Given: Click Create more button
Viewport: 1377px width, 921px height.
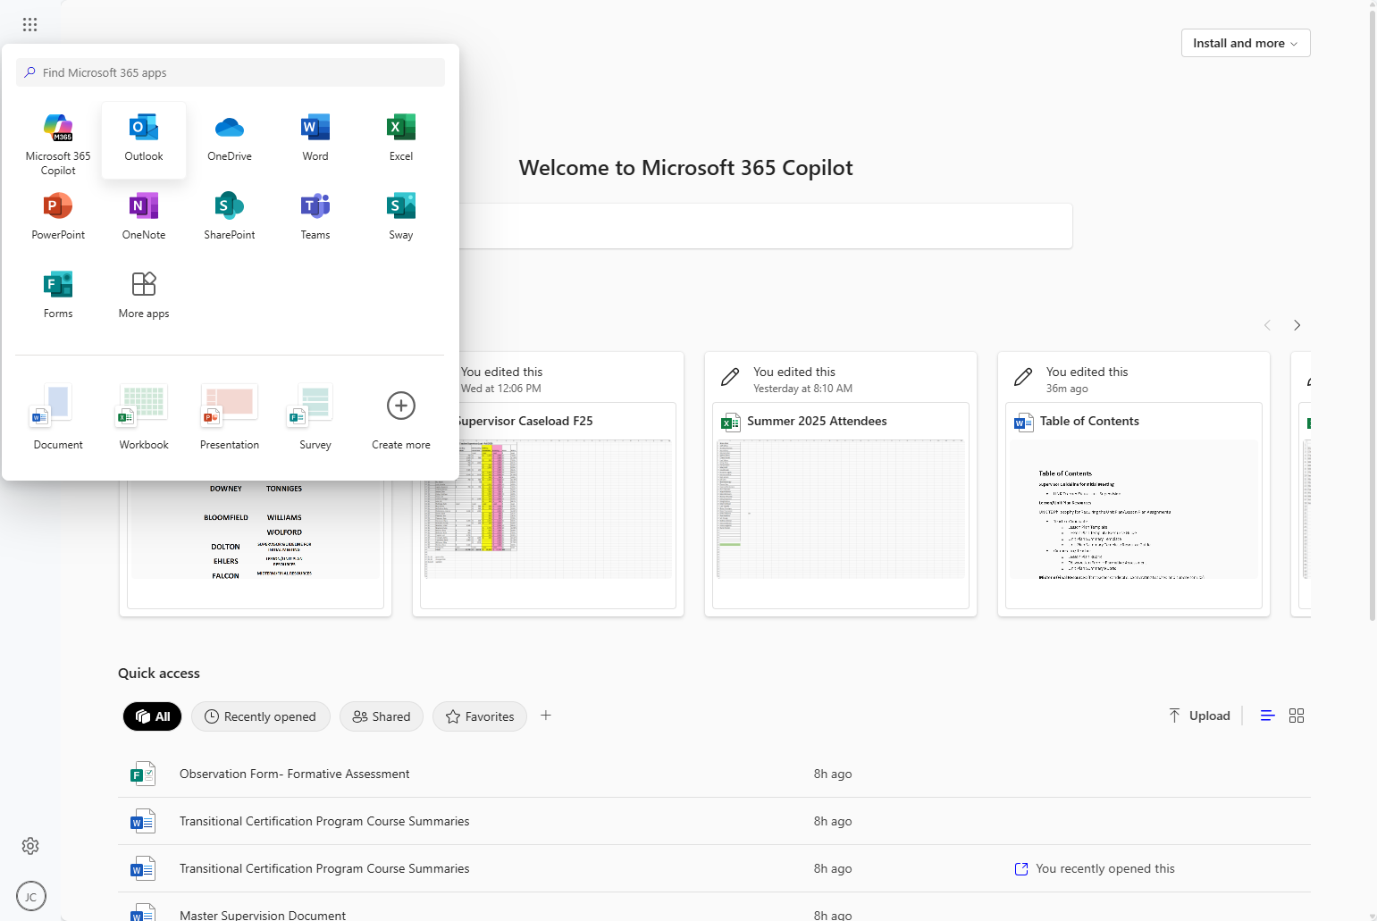Looking at the screenshot, I should coord(401,418).
